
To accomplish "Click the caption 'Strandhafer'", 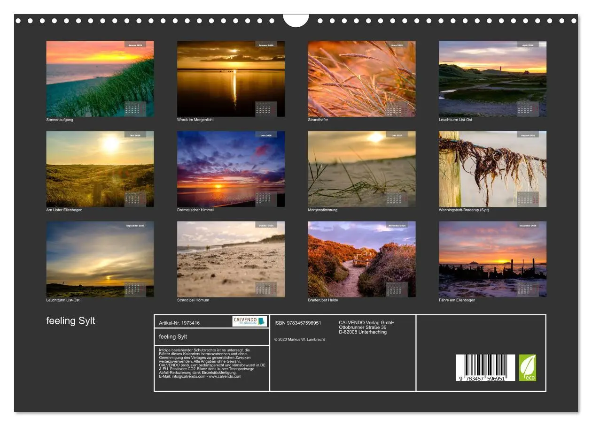I will point(318,120).
